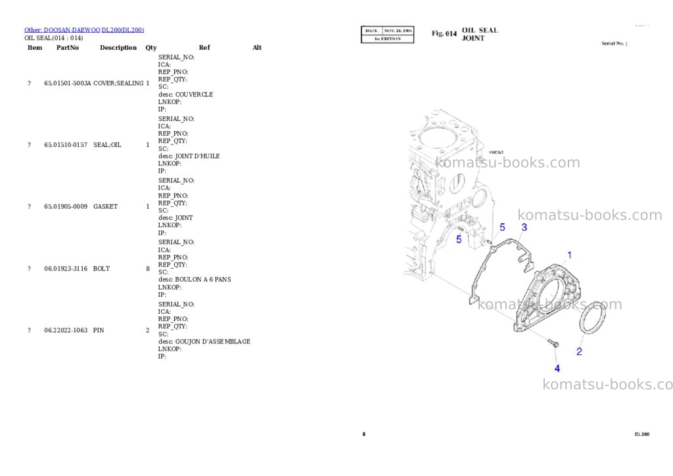Click the OIL SEAL(014 : 014) heading

(x=54, y=38)
